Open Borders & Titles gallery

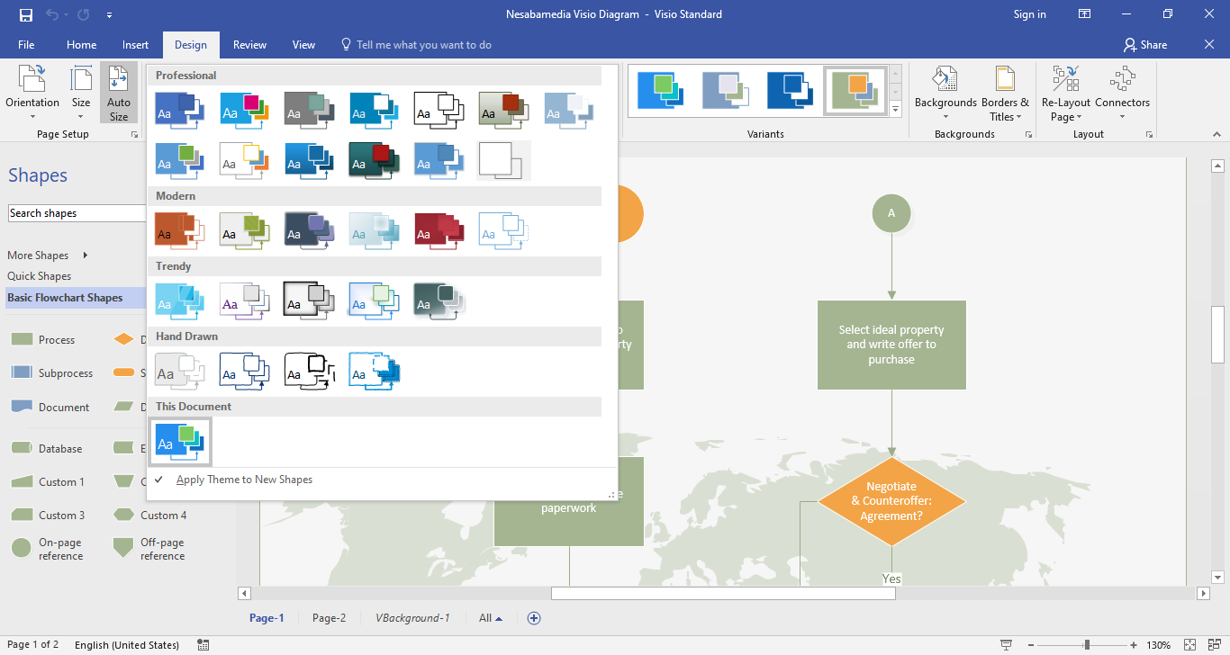tap(1005, 92)
